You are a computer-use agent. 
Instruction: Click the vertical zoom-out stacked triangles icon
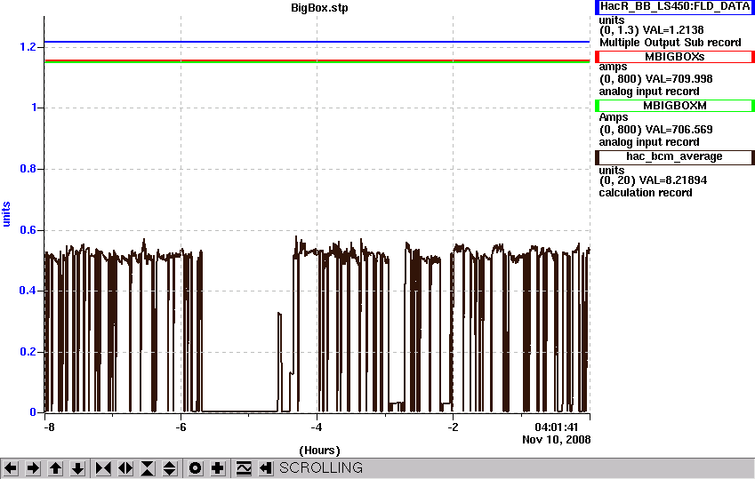coord(170,468)
